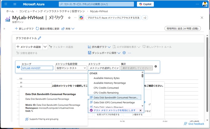210x129 pixels.
Task: Close the metrics blade with X
Action: pyautogui.click(x=202, y=18)
